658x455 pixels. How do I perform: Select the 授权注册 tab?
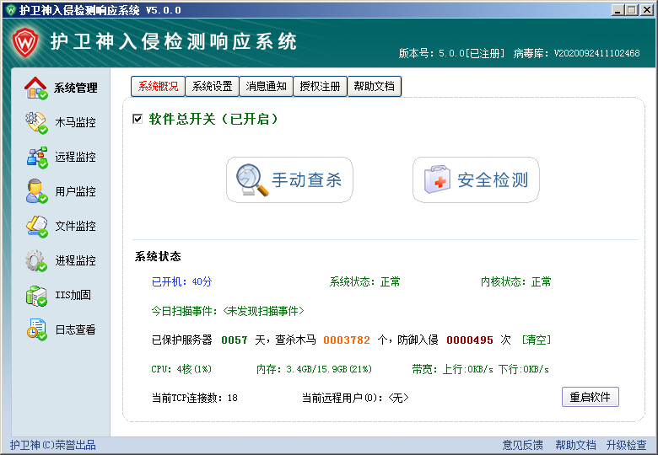click(321, 86)
